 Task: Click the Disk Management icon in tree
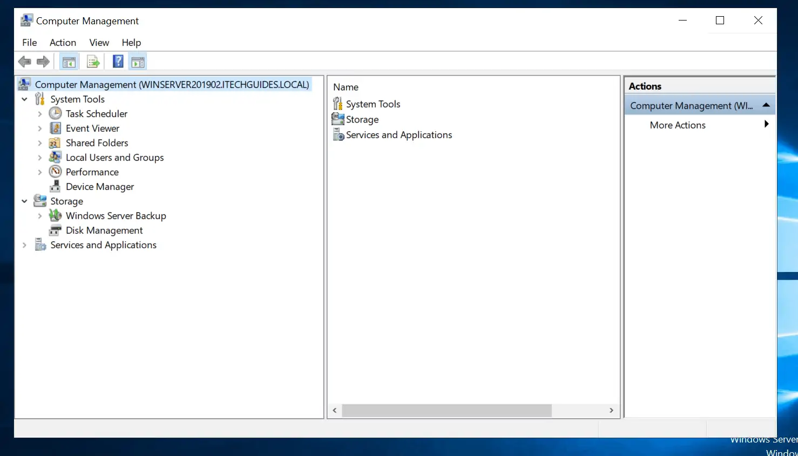tap(55, 230)
